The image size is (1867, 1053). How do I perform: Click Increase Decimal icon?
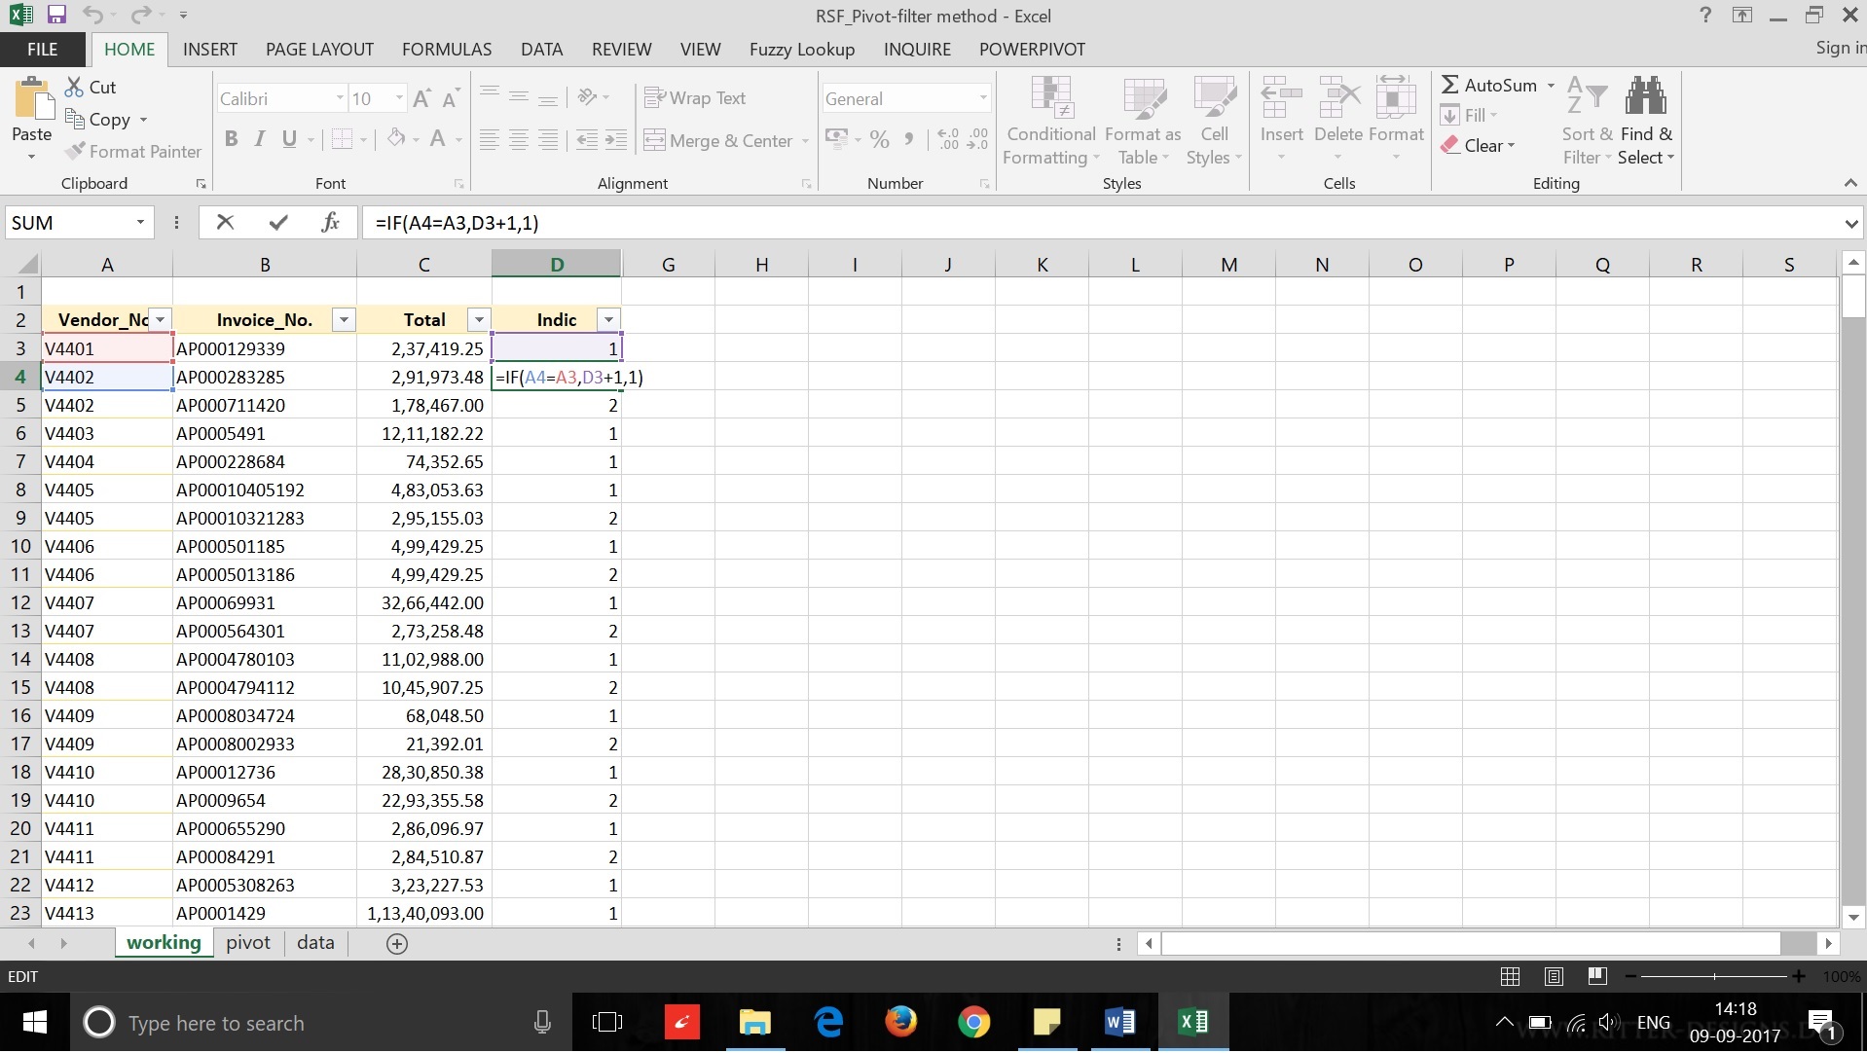coord(949,139)
